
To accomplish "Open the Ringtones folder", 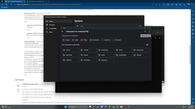I will pyautogui.click(x=106, y=60).
